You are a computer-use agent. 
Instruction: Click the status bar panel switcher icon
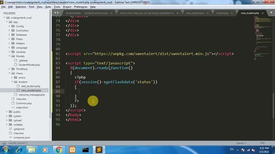pyautogui.click(x=4, y=143)
